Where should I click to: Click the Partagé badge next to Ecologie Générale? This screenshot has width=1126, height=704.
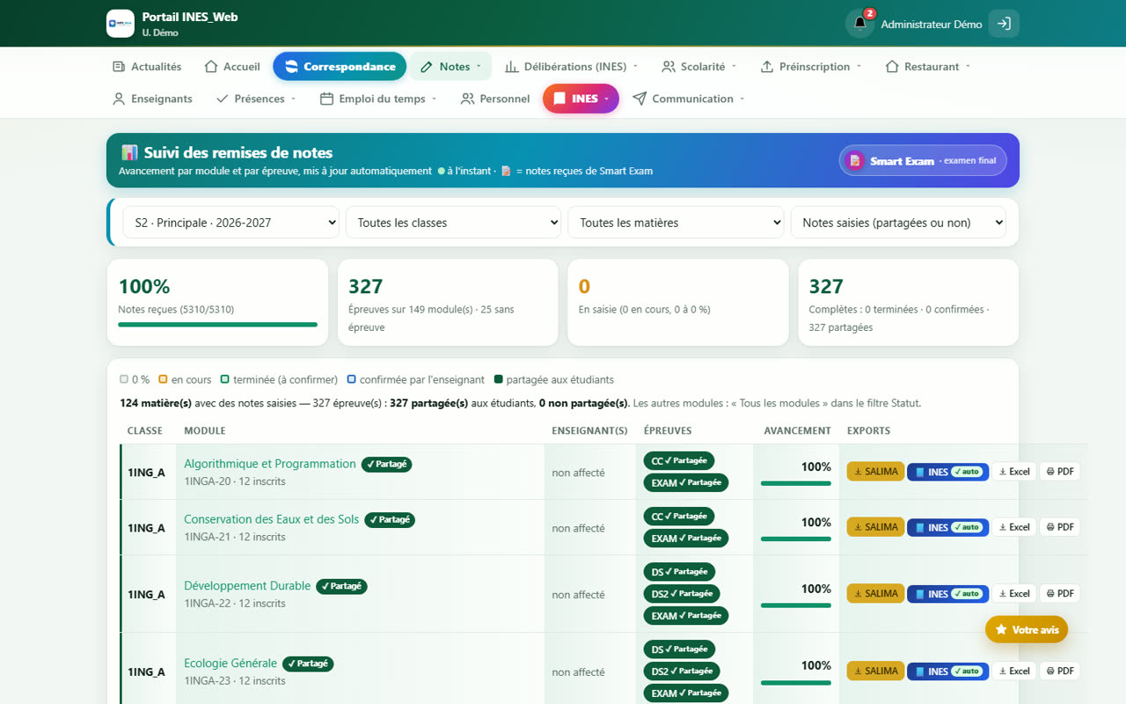coord(308,664)
